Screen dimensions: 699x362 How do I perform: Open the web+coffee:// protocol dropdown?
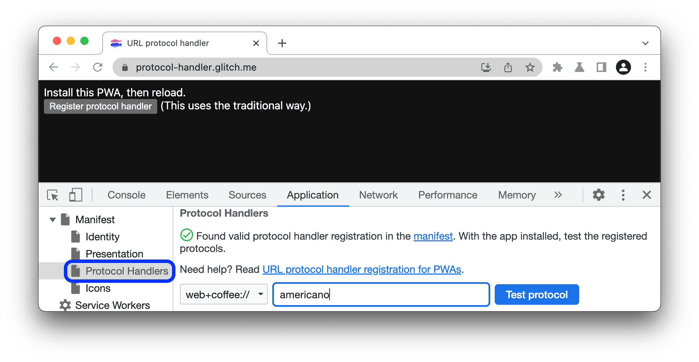pyautogui.click(x=224, y=294)
